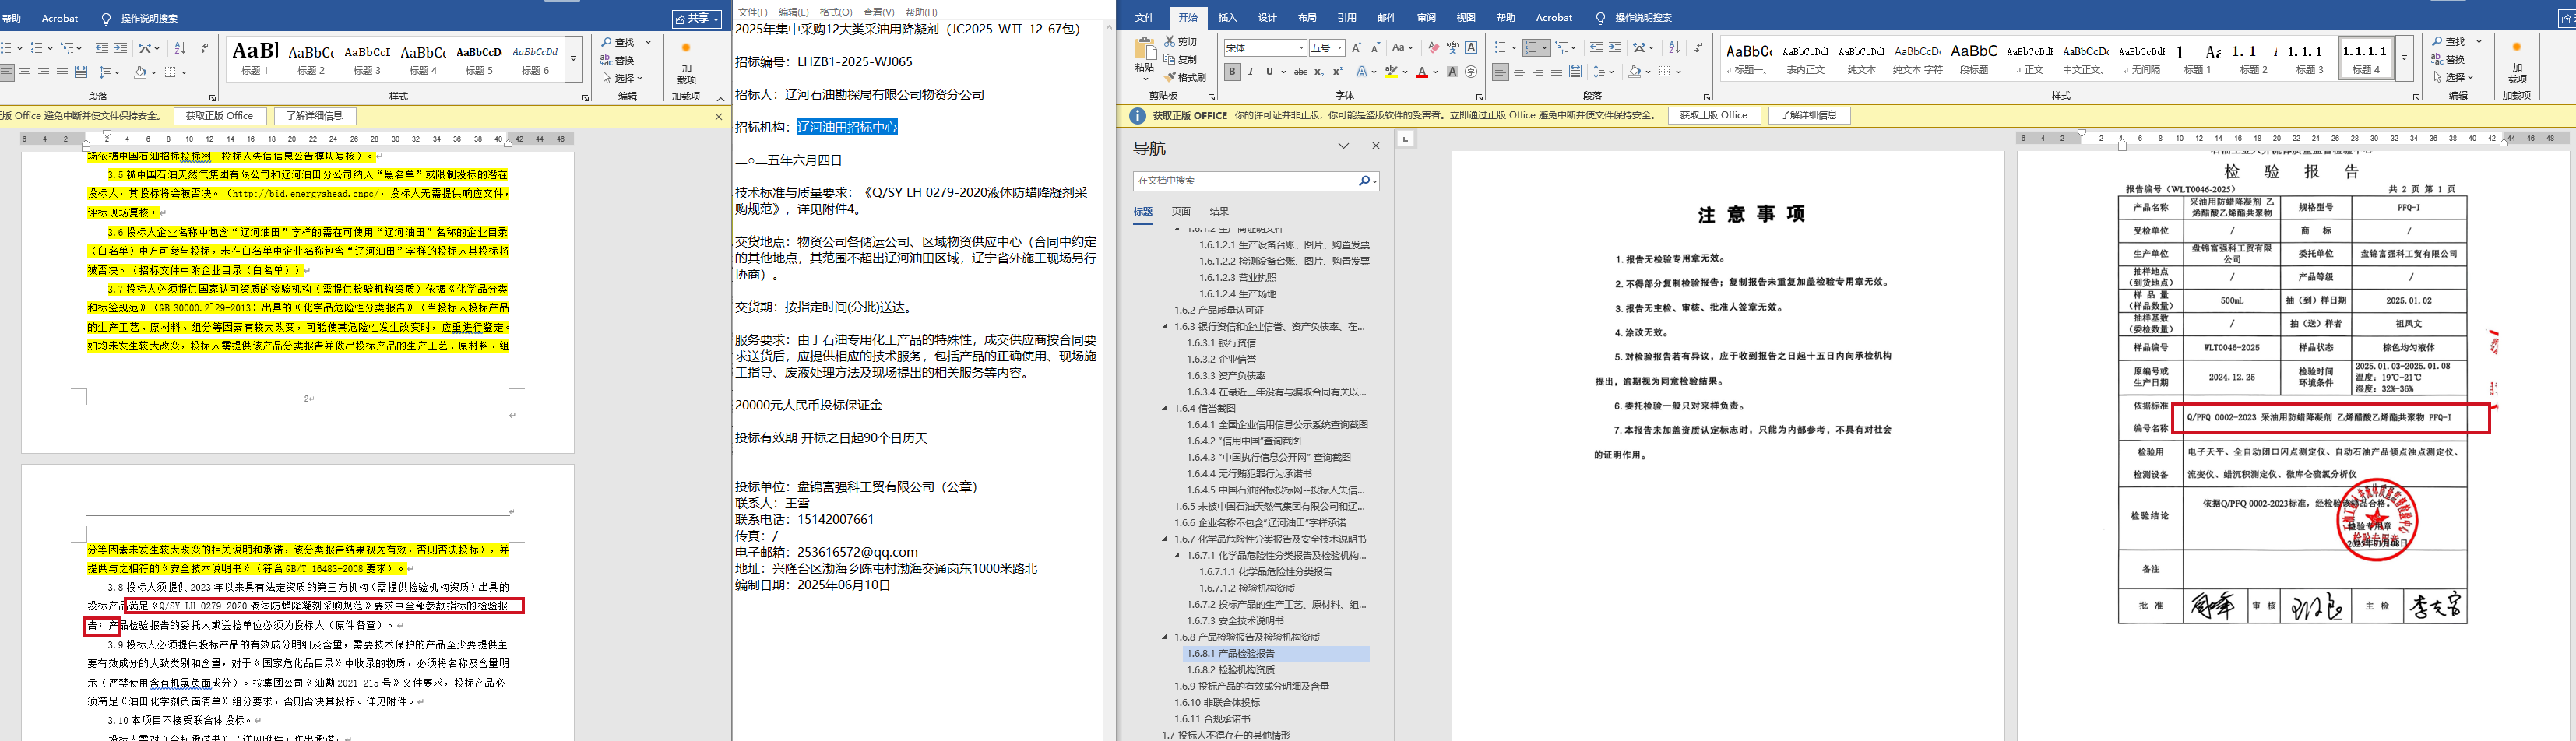
Task: Click 获取正版 Office button in left Word window
Action: [219, 116]
